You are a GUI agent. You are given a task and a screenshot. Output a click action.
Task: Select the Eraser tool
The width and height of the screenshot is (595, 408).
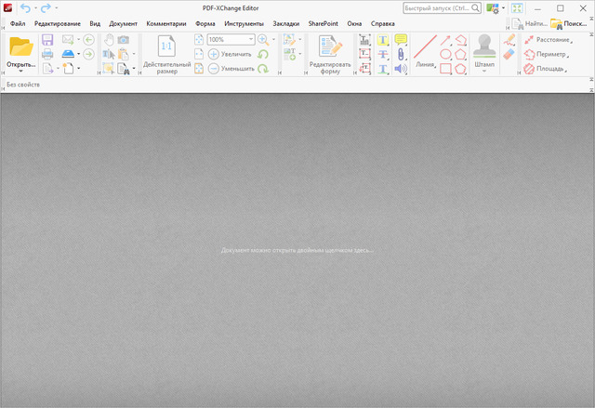coord(509,55)
